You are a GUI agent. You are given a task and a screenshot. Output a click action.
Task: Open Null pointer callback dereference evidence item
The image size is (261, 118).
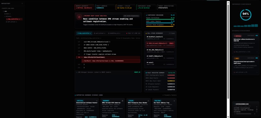(246, 44)
